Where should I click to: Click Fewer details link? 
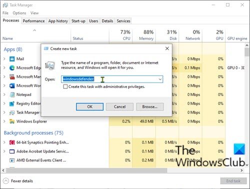[x=22, y=181]
